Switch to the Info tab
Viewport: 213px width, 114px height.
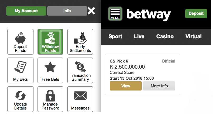pyautogui.click(x=67, y=11)
